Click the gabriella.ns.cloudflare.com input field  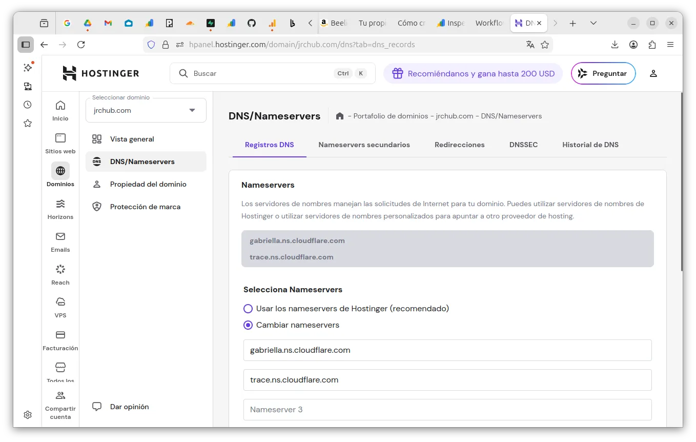(x=447, y=350)
